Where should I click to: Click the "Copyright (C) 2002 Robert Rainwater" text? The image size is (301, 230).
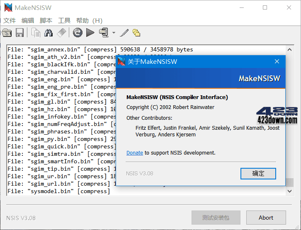pos(170,107)
